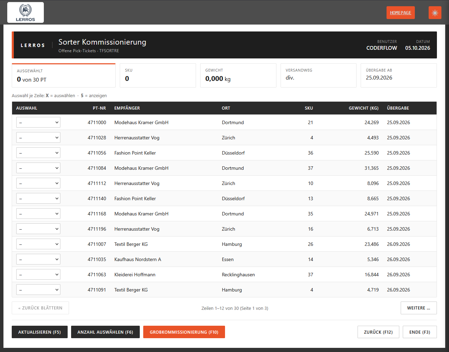Image resolution: width=449 pixels, height=352 pixels.
Task: Click Zurück blättern paging button
Action: (x=40, y=308)
